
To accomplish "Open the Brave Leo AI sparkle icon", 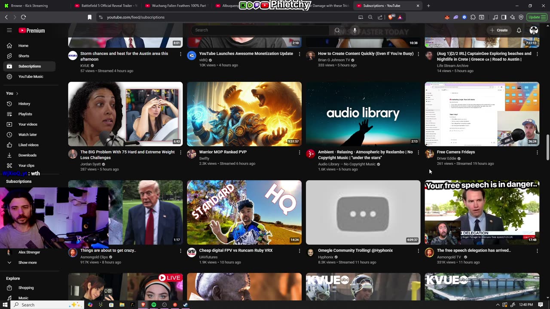I will pos(512,17).
